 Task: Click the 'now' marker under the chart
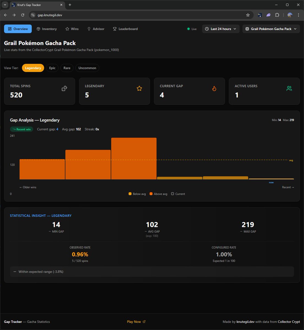click(x=271, y=183)
